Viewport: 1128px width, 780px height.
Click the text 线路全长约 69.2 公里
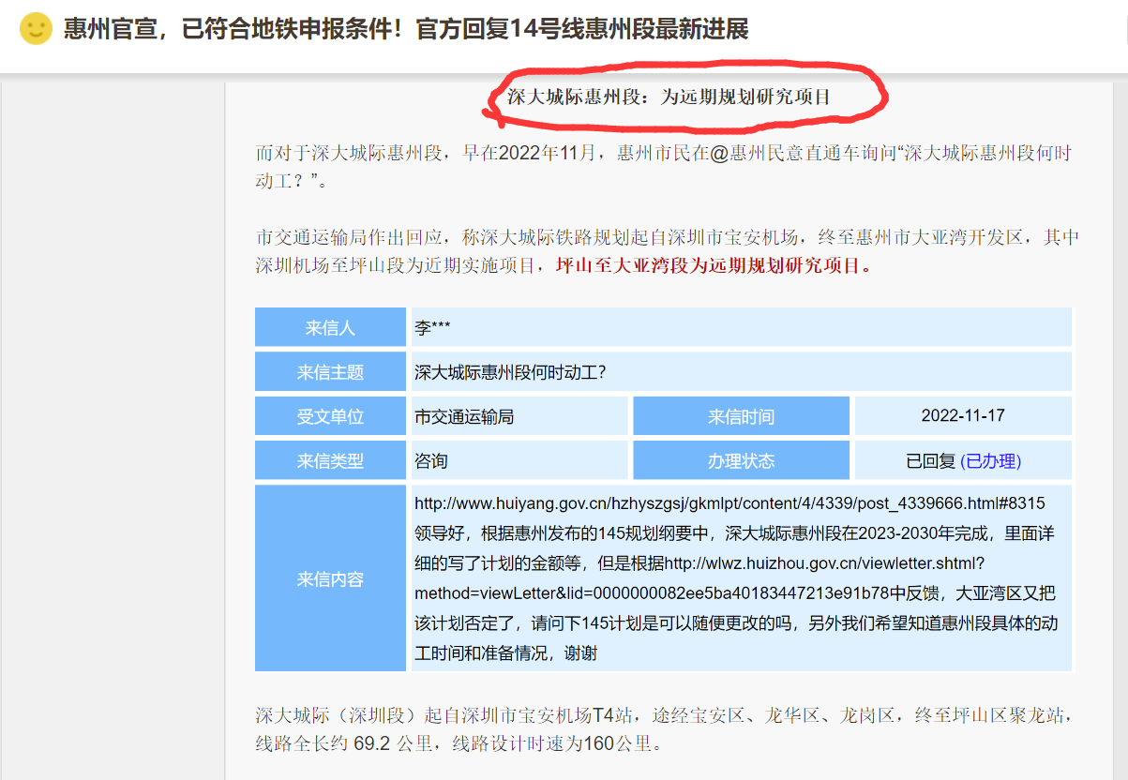(x=345, y=745)
